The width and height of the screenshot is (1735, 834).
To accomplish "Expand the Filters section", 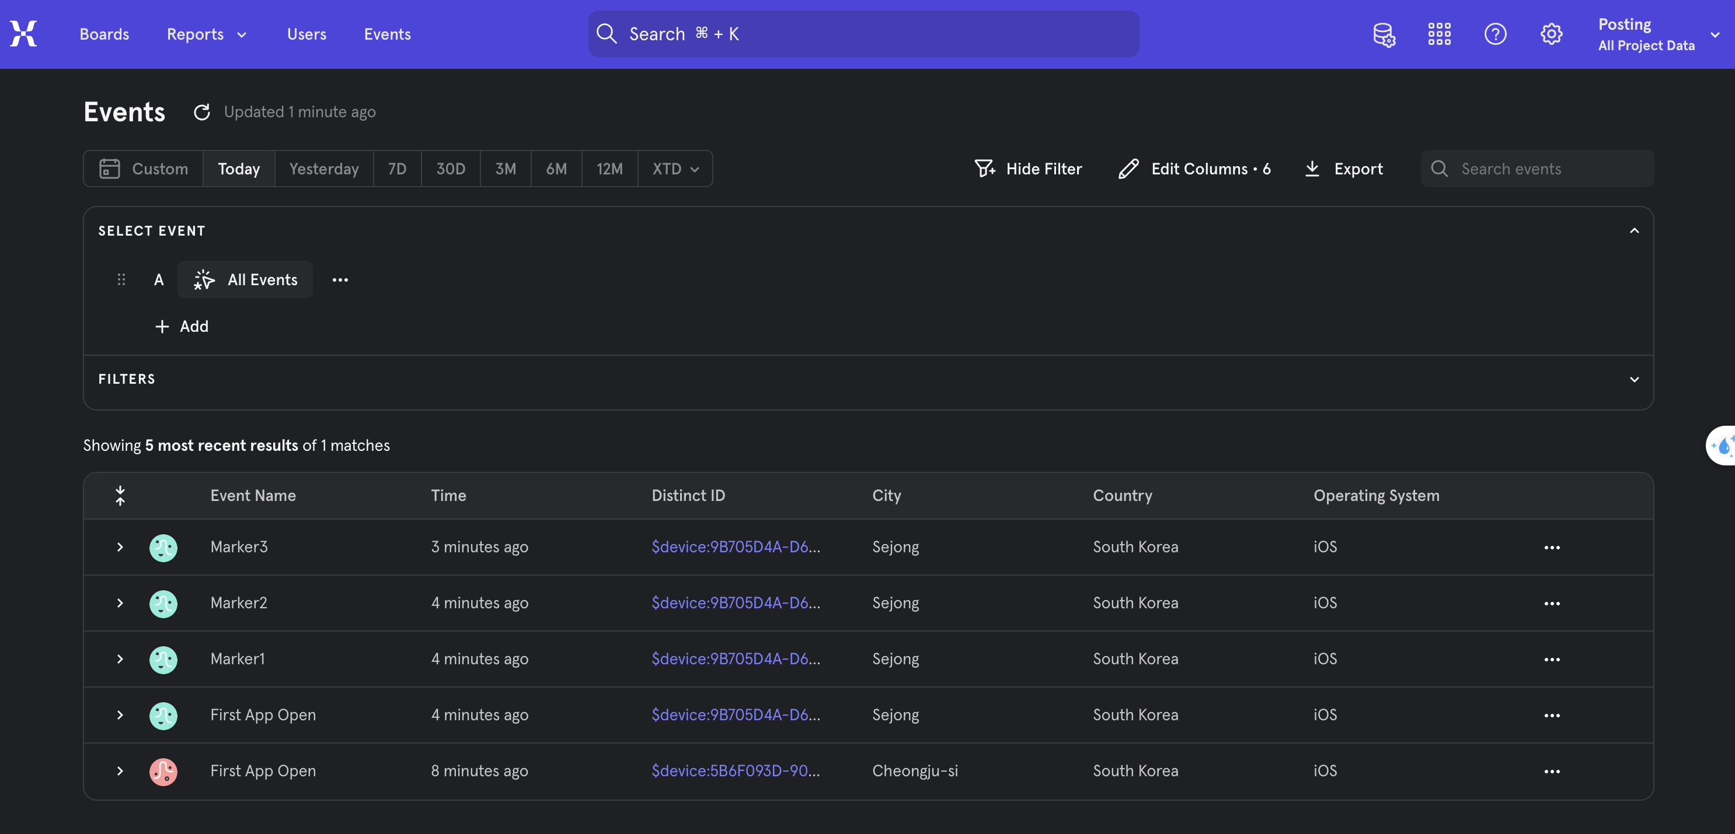I will (x=1633, y=380).
